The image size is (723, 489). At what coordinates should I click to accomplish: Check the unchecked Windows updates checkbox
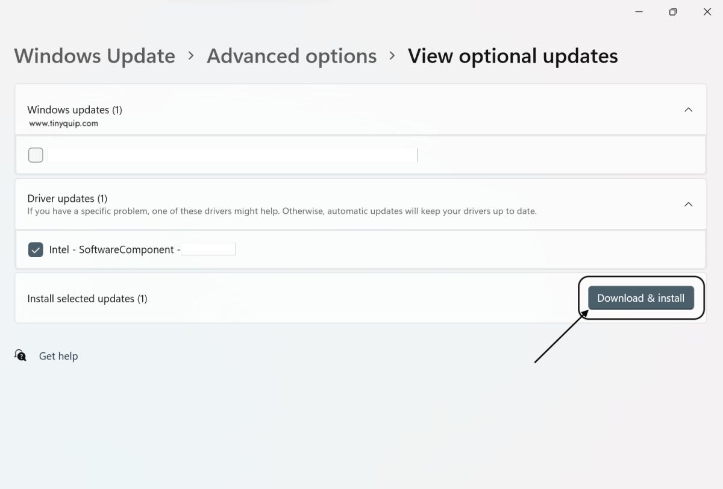point(36,155)
